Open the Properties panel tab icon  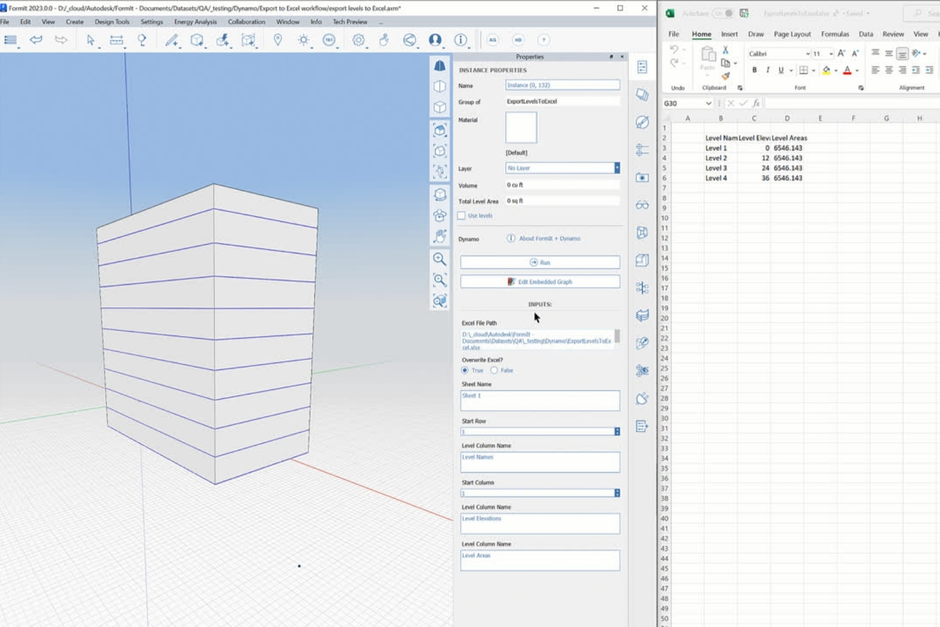(642, 67)
